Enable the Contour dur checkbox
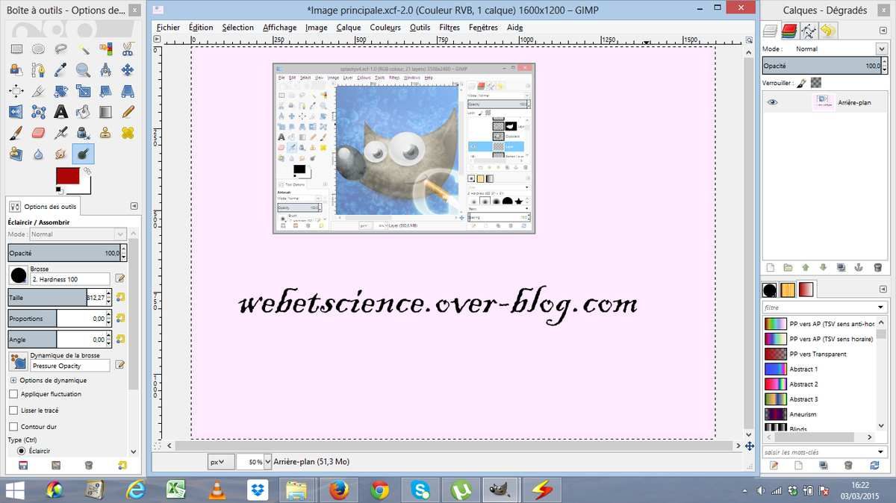 13,427
